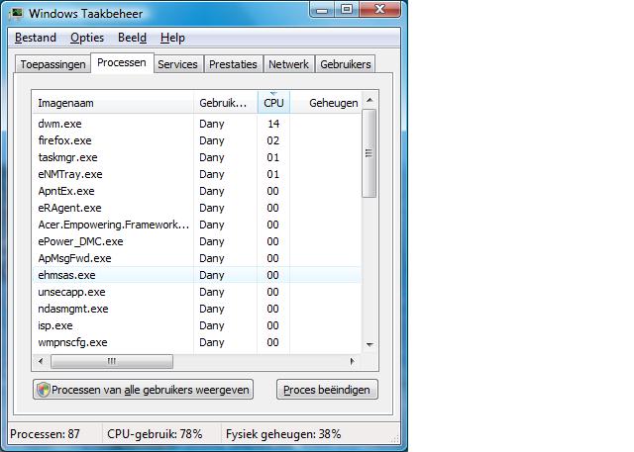Click the shield icon on show all users button
This screenshot has height=452, width=634.
click(43, 390)
